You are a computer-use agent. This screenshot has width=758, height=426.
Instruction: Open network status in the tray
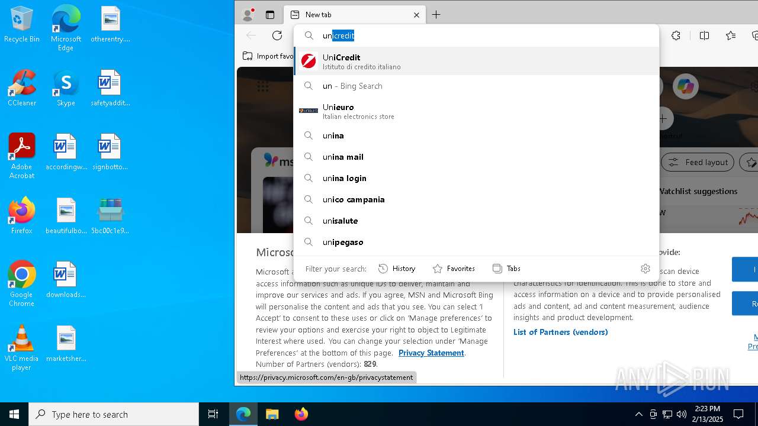[x=667, y=414]
